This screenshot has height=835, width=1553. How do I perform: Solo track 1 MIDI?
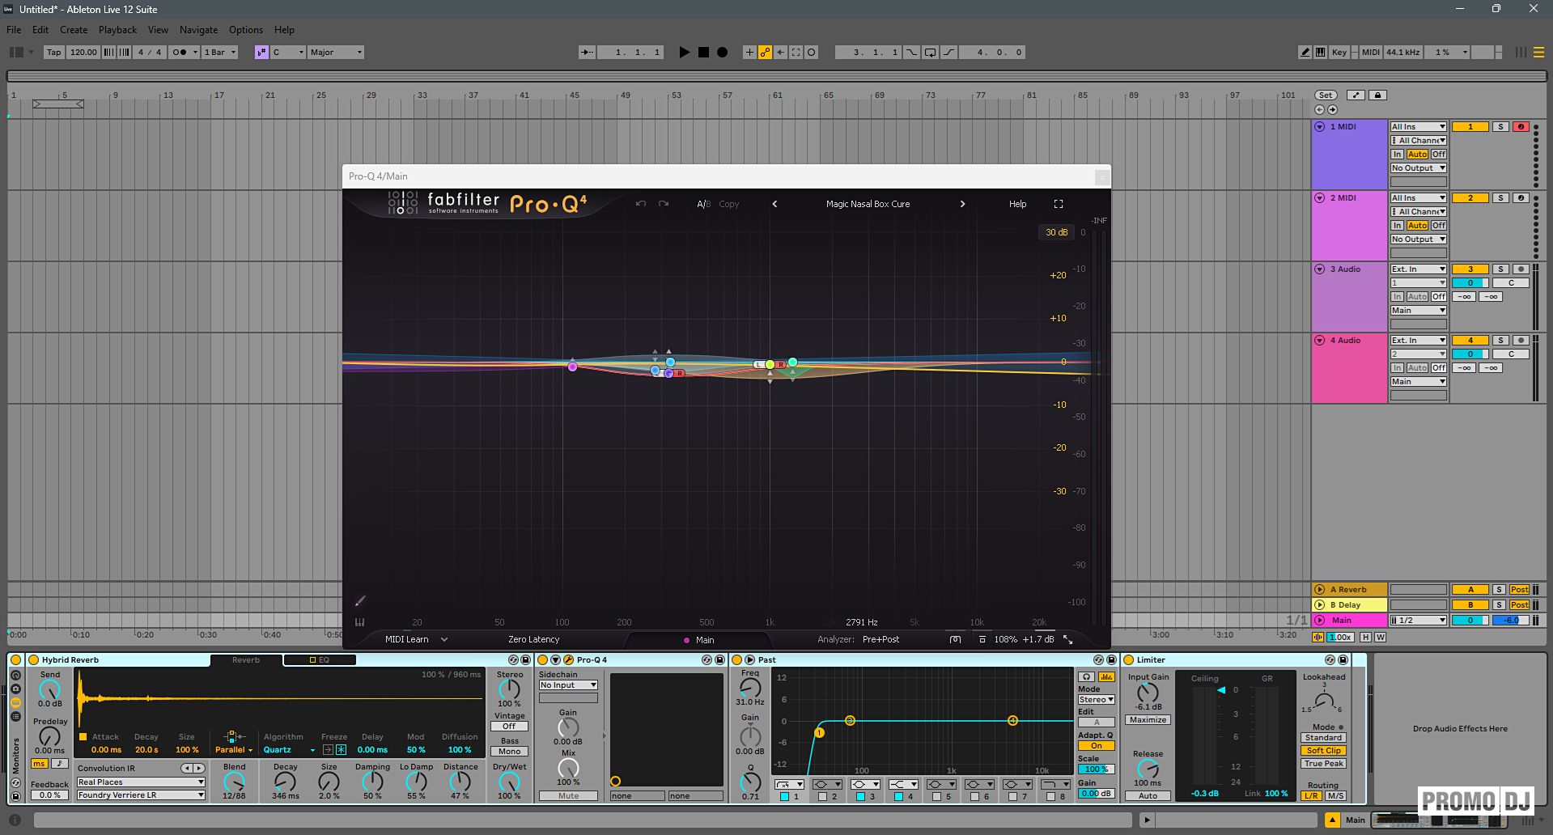[x=1500, y=127]
